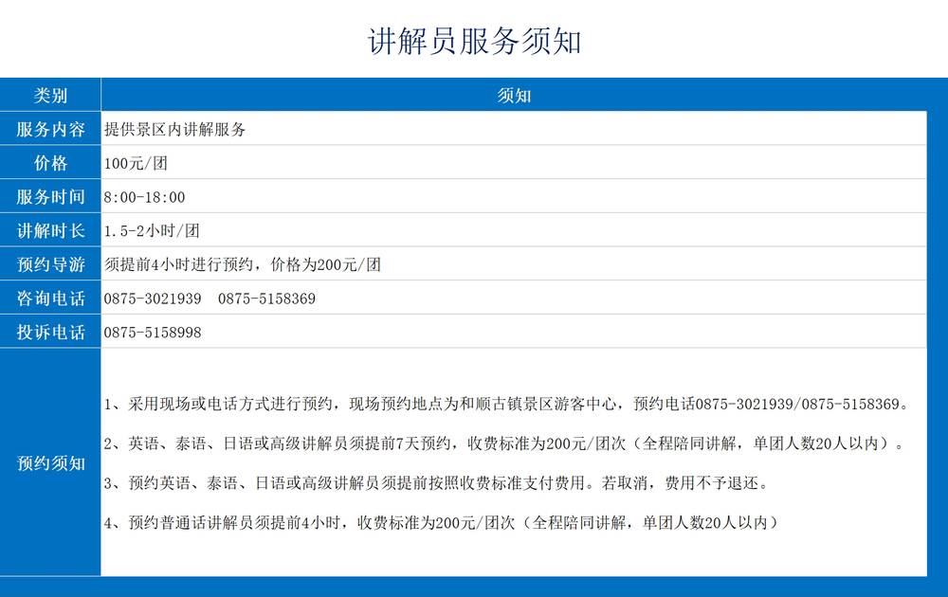This screenshot has width=948, height=597.
Task: Click item 1 starting 采用现场或电话方式
Action: 506,405
